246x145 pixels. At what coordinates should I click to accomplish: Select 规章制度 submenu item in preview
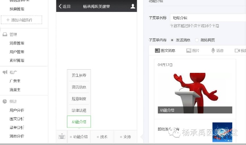point(79,99)
